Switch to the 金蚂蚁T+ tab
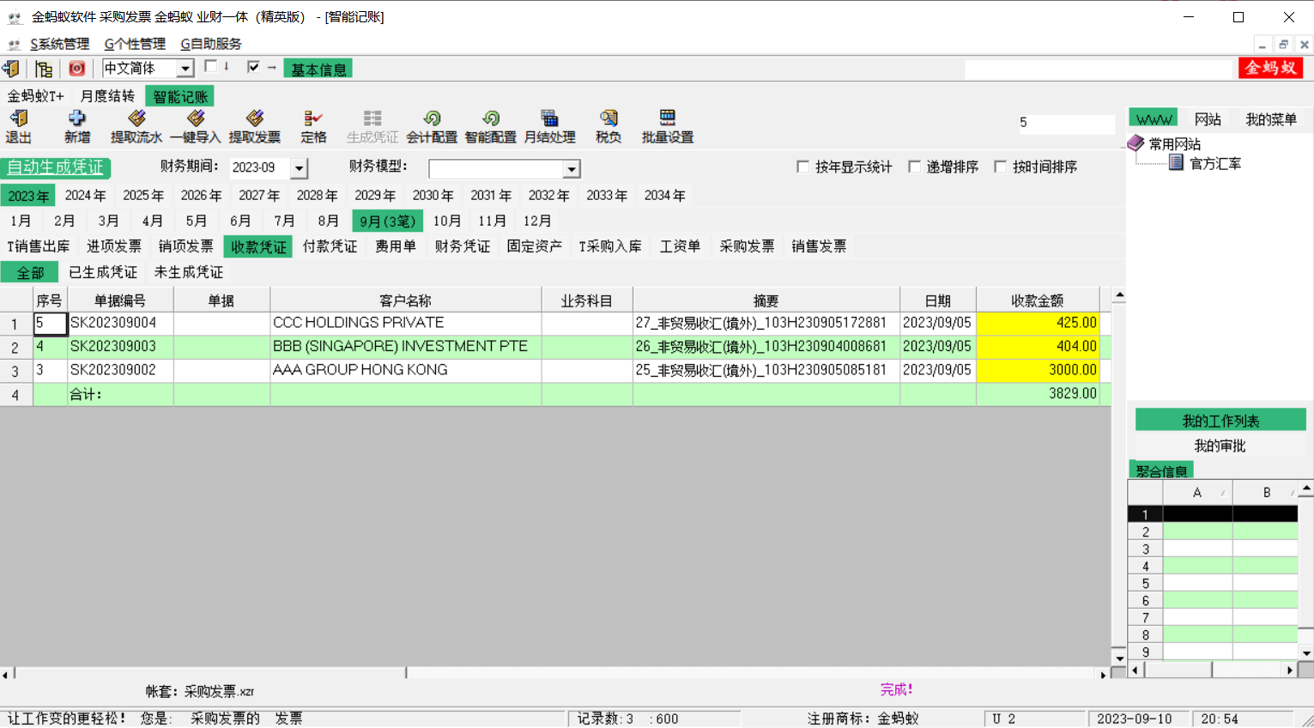Viewport: 1314px width, 728px height. [x=36, y=96]
